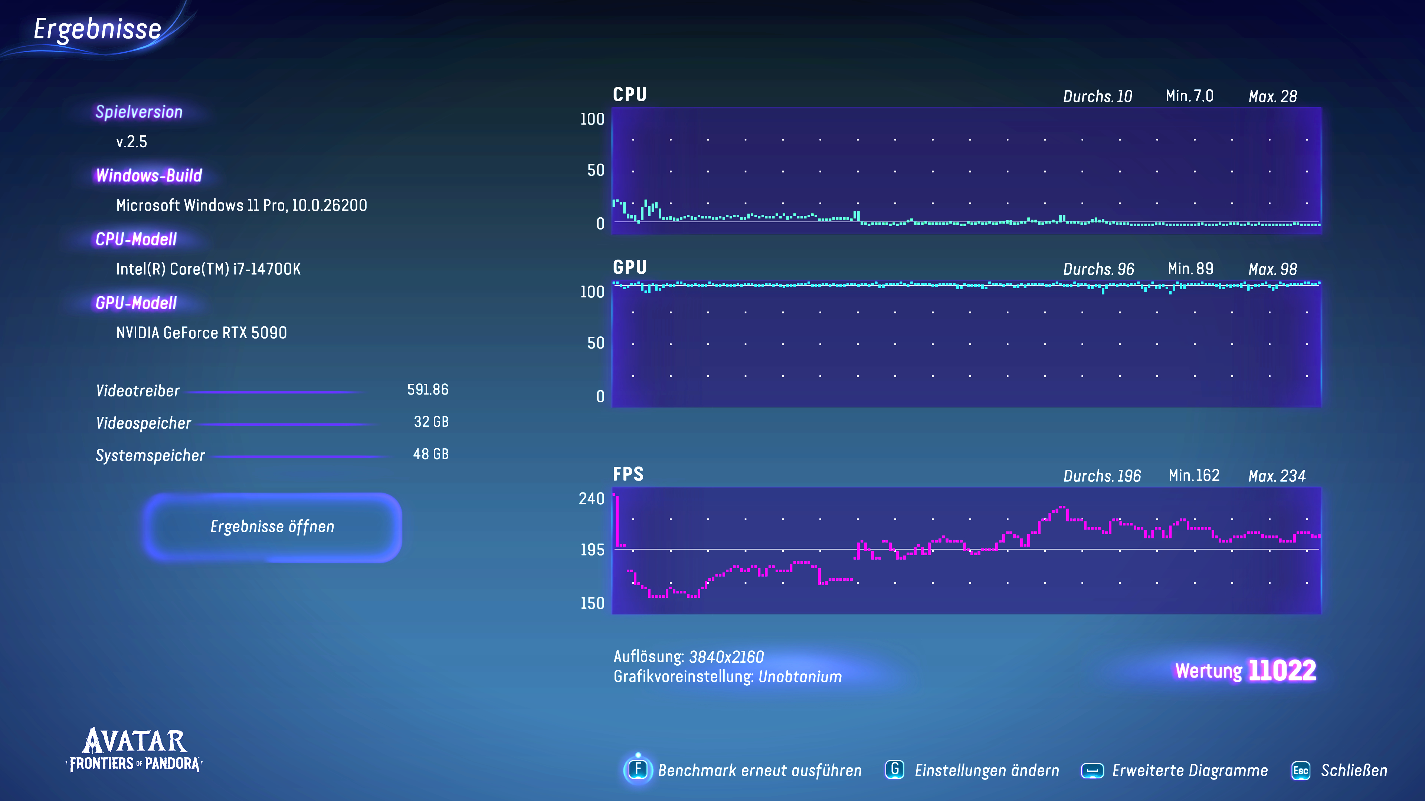Click the Ergebnisse page title
1425x801 pixels.
click(x=97, y=27)
